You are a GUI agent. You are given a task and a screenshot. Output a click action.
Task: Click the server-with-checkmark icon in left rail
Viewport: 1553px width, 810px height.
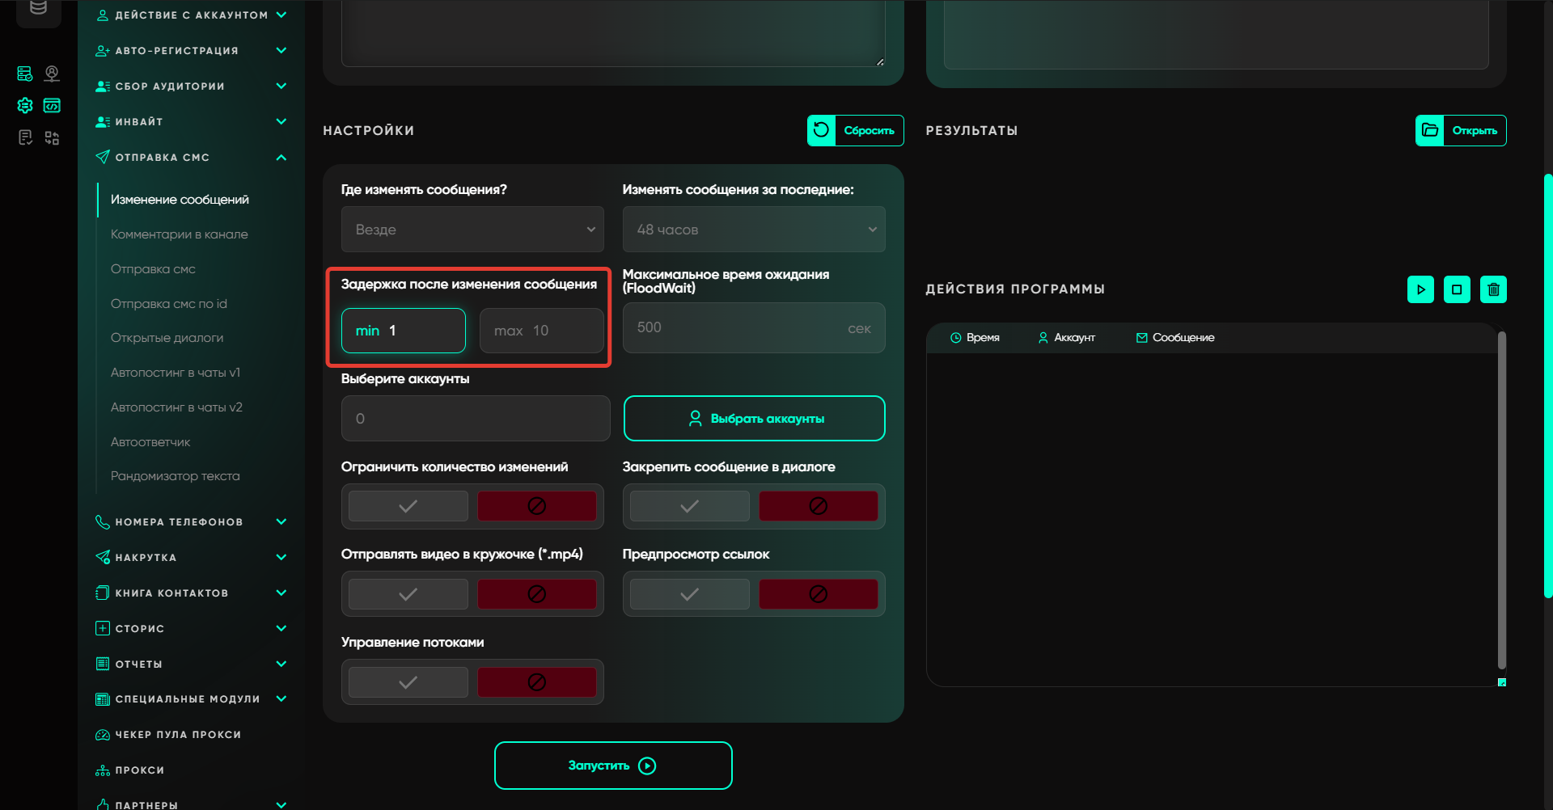tap(25, 74)
